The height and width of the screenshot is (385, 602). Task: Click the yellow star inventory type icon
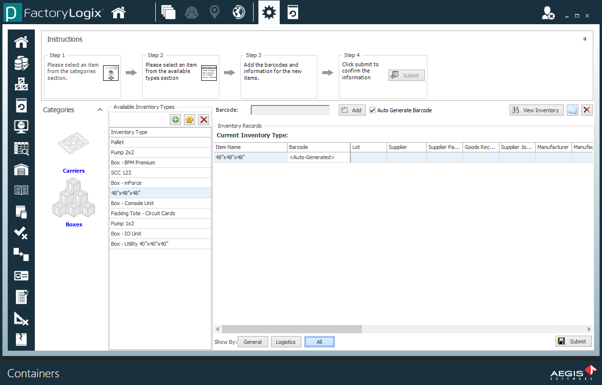[190, 120]
